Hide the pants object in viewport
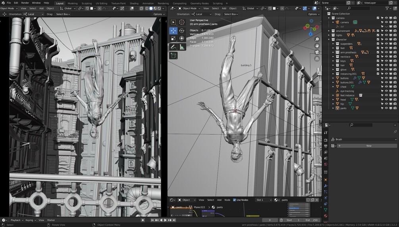399x227 pixels. coord(386,108)
